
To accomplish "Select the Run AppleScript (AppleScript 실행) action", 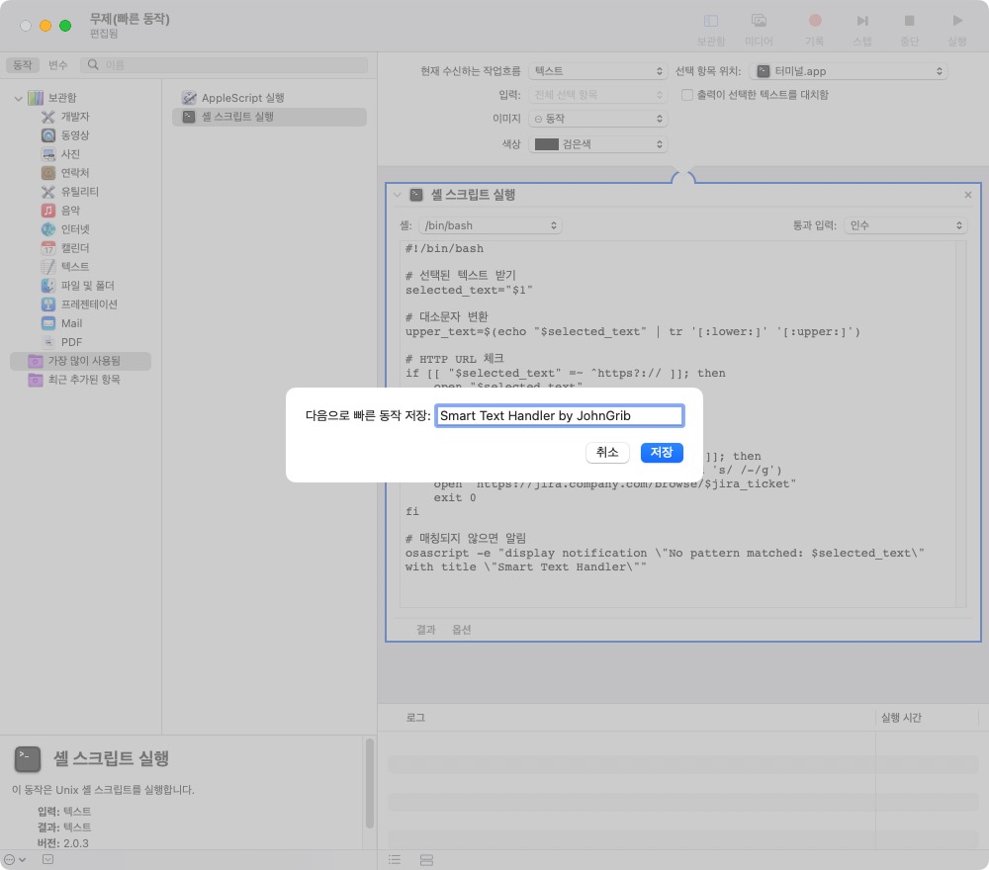I will 242,98.
